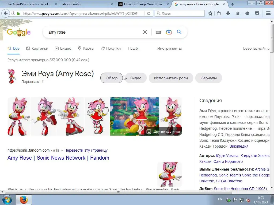274x205 pixels.
Task: Click the vertical scrollbar thumb
Action: coord(272,38)
